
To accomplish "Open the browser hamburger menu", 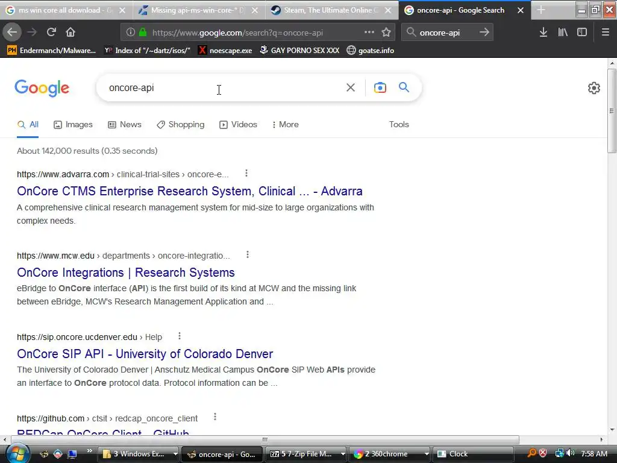I will point(606,33).
